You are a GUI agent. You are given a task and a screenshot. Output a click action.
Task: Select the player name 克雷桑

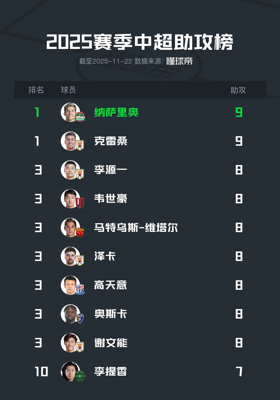[x=111, y=141]
